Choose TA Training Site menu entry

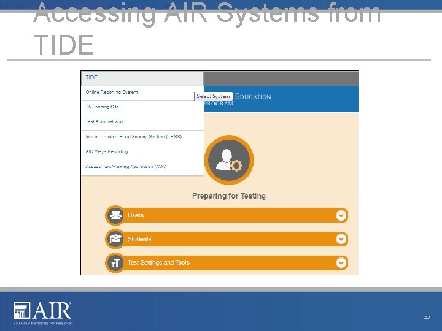click(x=142, y=107)
